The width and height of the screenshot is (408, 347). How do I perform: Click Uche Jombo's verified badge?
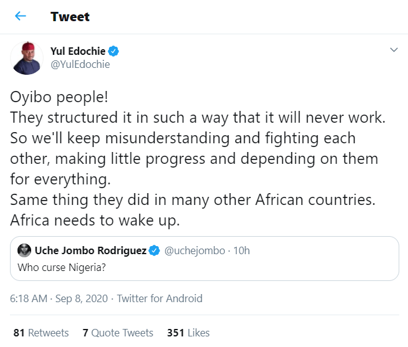[x=155, y=251]
